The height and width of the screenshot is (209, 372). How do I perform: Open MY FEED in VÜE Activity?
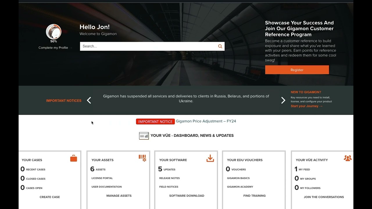click(302, 169)
